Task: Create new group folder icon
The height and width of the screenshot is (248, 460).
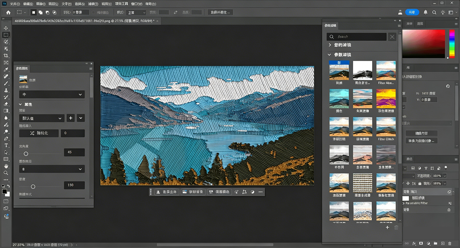Action: [x=435, y=243]
